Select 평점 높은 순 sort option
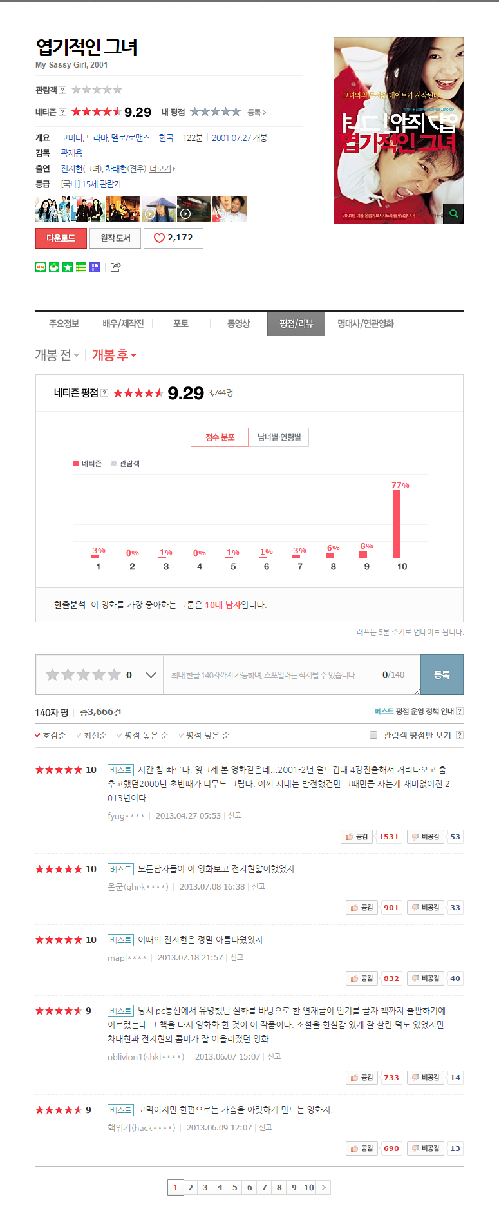This screenshot has width=499, height=1229. 146,736
